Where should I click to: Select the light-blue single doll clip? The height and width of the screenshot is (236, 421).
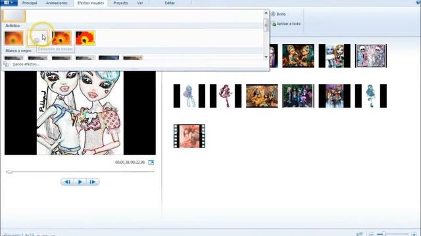(x=189, y=96)
